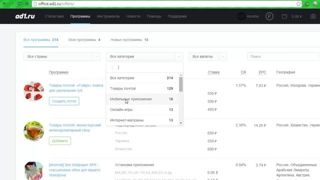Switch to Мои программы tab
This screenshot has height=180, width=320.
[x=84, y=40]
